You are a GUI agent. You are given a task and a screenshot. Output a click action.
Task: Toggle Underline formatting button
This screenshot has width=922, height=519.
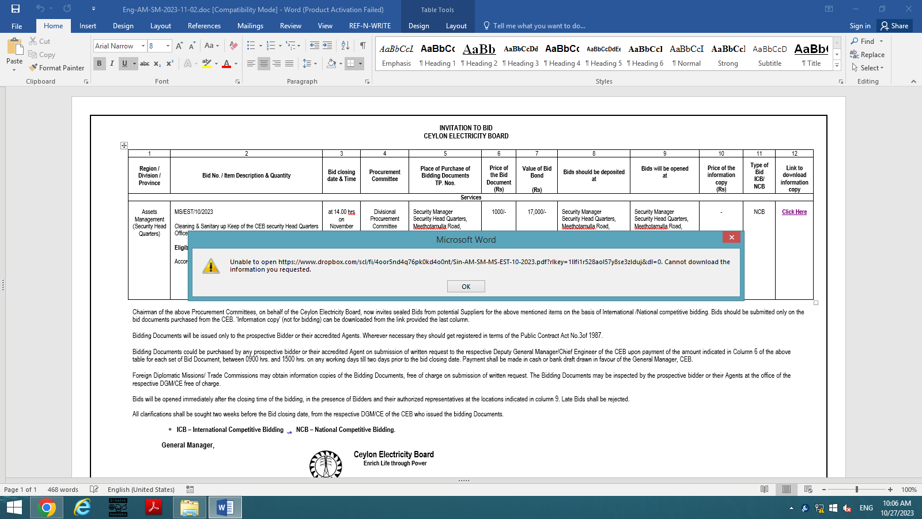(x=124, y=63)
